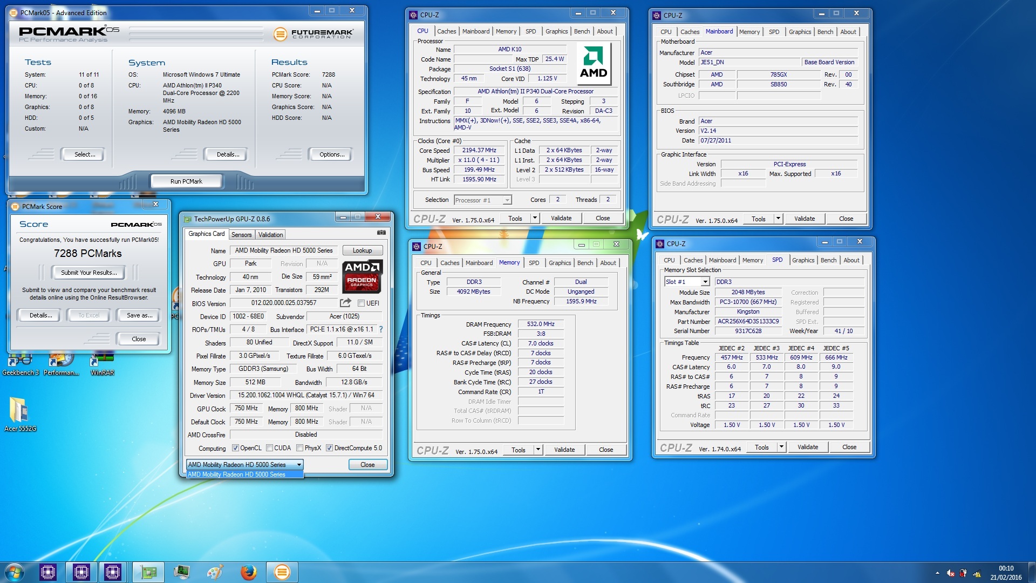Open Tools arrow in CPU-Z CPU window
The height and width of the screenshot is (583, 1036).
[x=535, y=218]
